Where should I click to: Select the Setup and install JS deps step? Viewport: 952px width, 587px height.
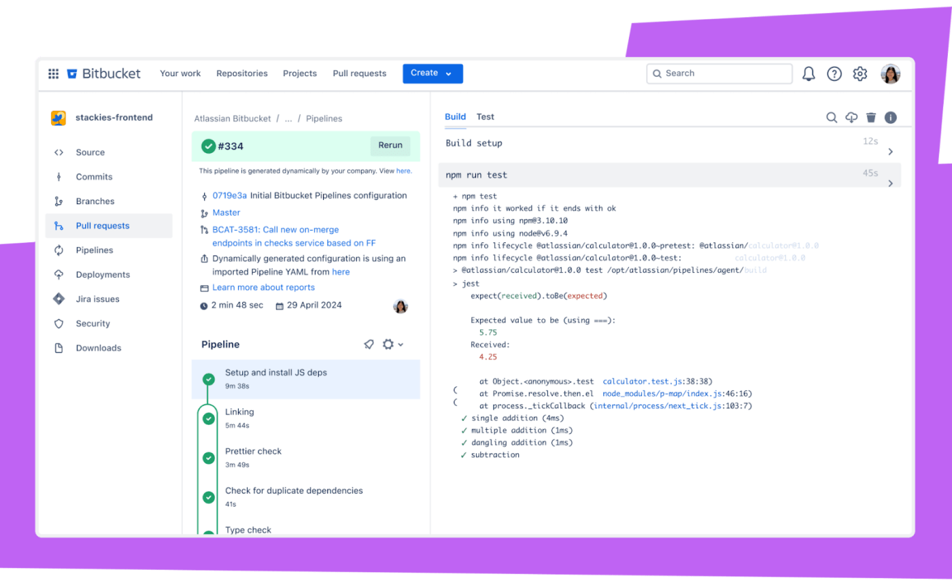click(306, 379)
